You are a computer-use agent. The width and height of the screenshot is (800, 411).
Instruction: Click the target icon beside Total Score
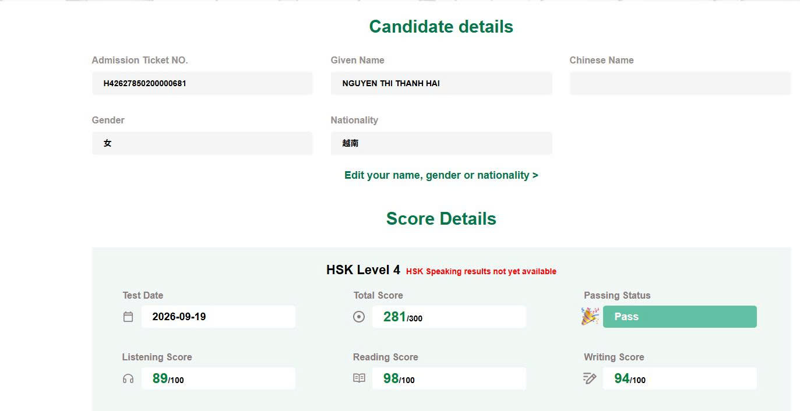click(359, 317)
